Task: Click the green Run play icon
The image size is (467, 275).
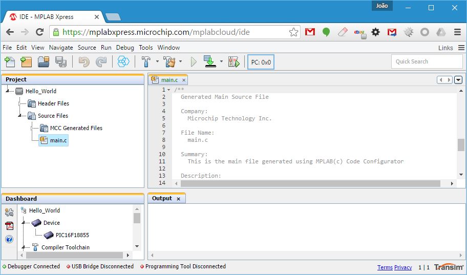Action: tap(194, 62)
